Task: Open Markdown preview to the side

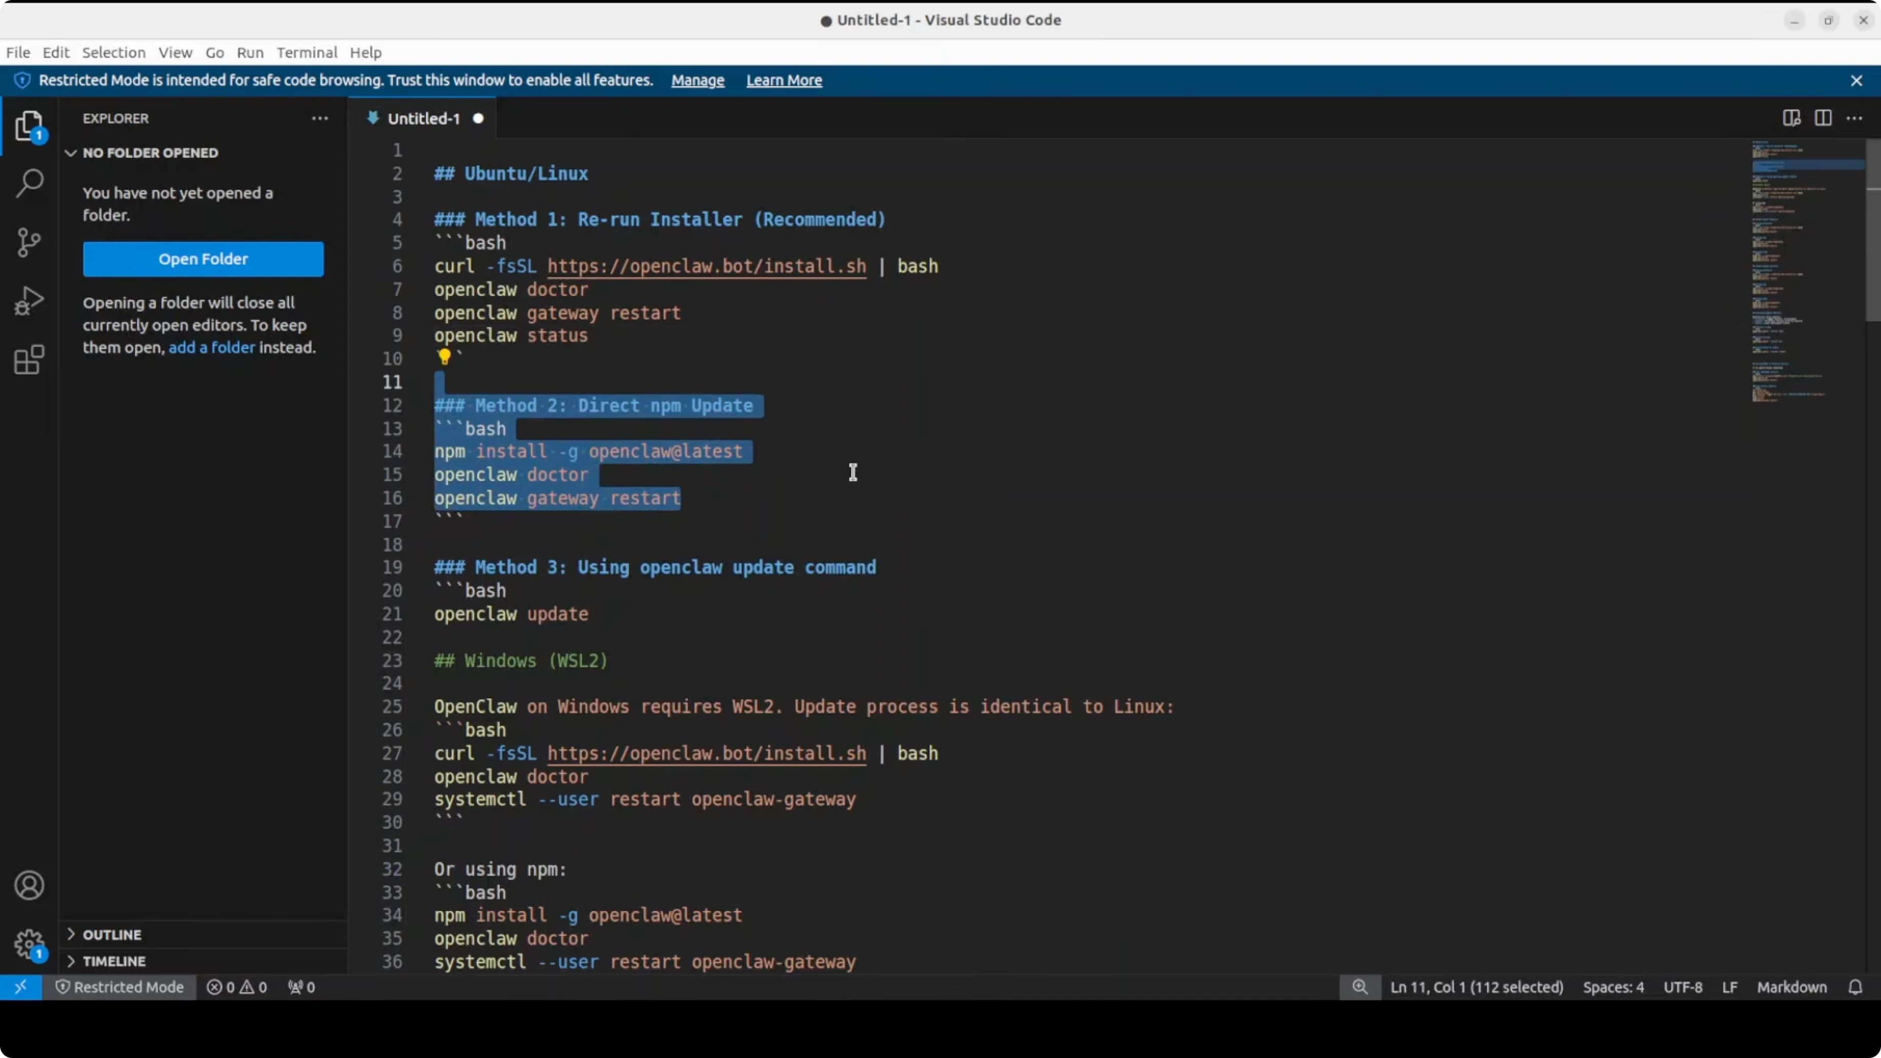Action: (x=1791, y=118)
